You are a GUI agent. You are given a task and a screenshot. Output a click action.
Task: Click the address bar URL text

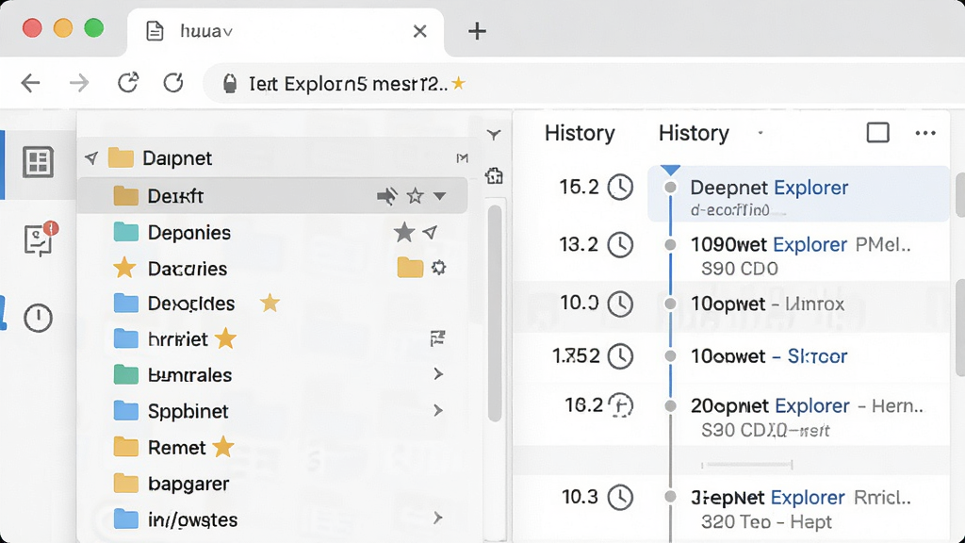(x=348, y=84)
